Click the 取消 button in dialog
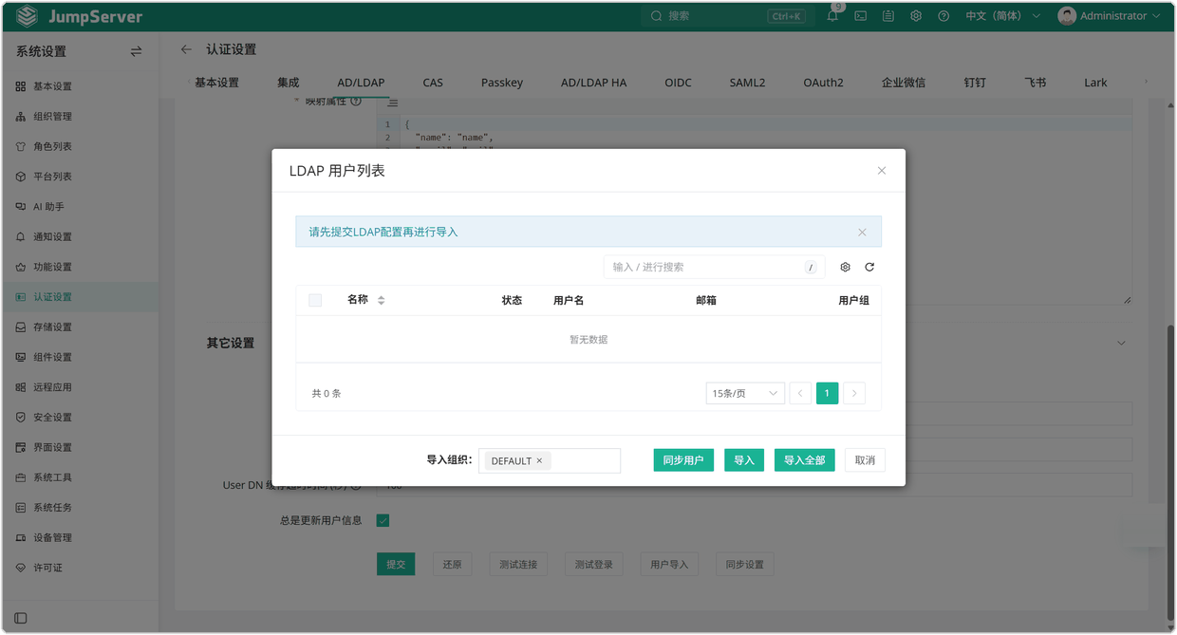The width and height of the screenshot is (1177, 635). [865, 460]
